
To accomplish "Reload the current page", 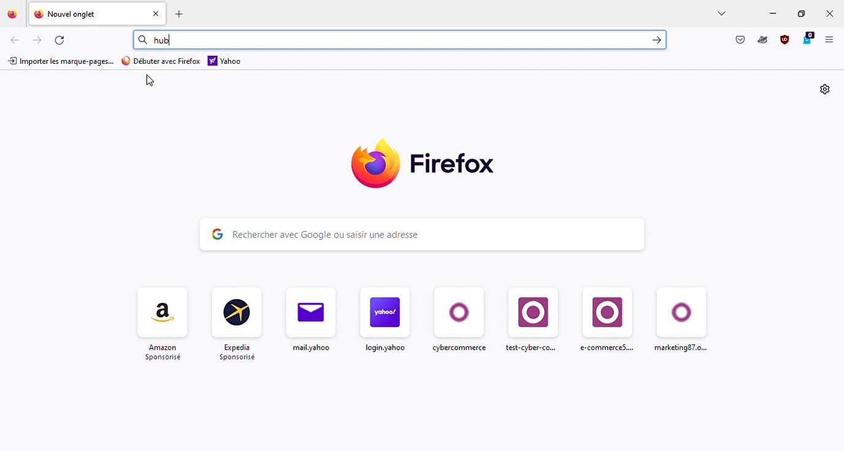I will click(59, 40).
